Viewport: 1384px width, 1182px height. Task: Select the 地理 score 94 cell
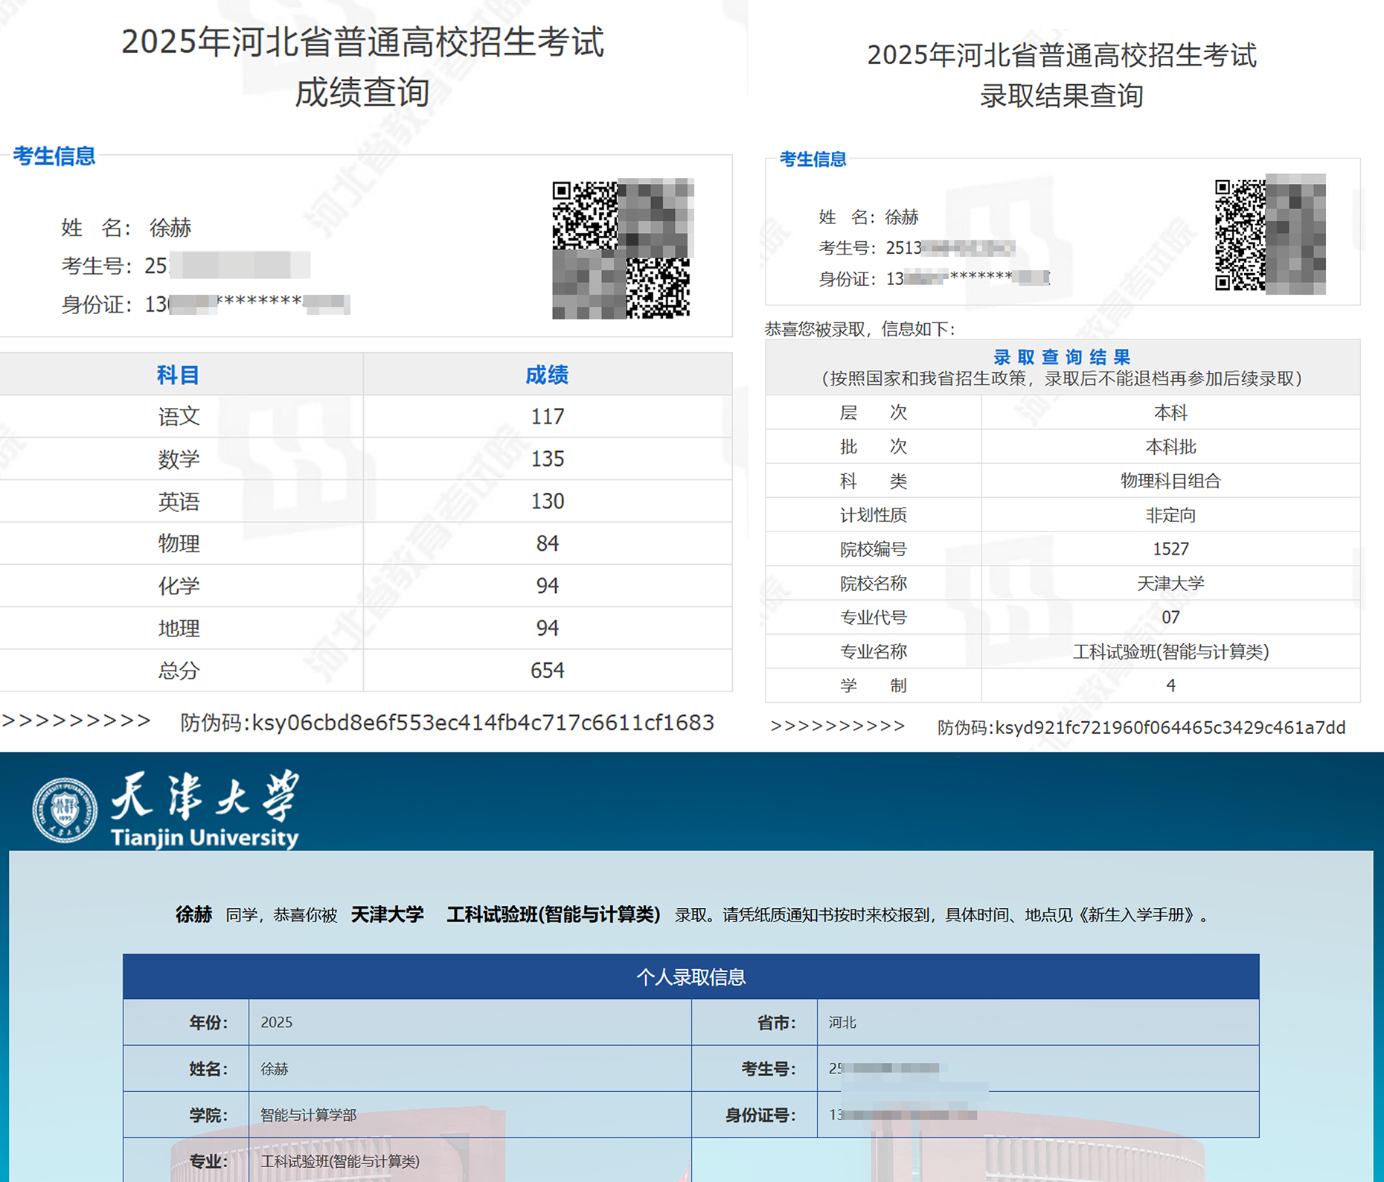pyautogui.click(x=548, y=628)
